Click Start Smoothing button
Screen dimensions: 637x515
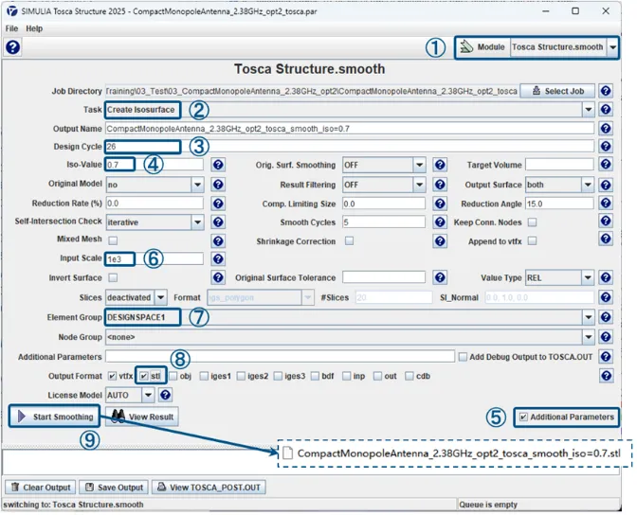click(x=54, y=417)
